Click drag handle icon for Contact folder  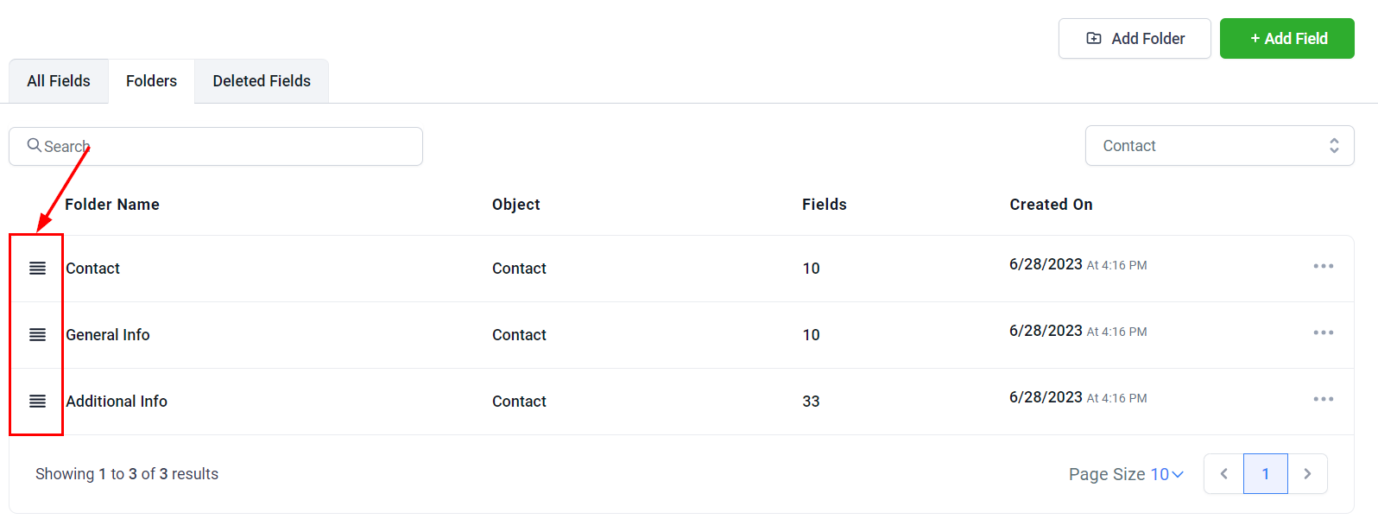37,269
